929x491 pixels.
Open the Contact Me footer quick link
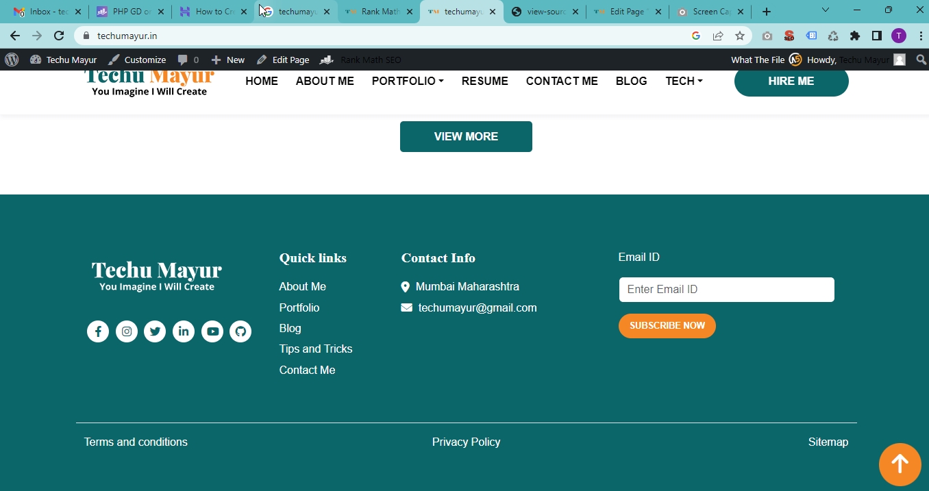[308, 370]
